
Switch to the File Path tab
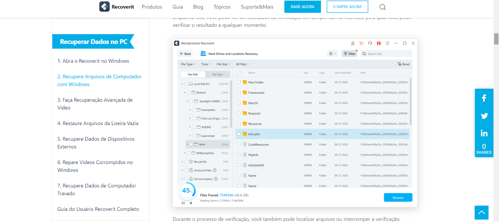(193, 75)
